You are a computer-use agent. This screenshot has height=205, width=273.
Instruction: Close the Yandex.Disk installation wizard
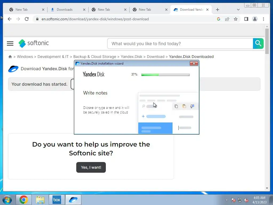(194, 63)
